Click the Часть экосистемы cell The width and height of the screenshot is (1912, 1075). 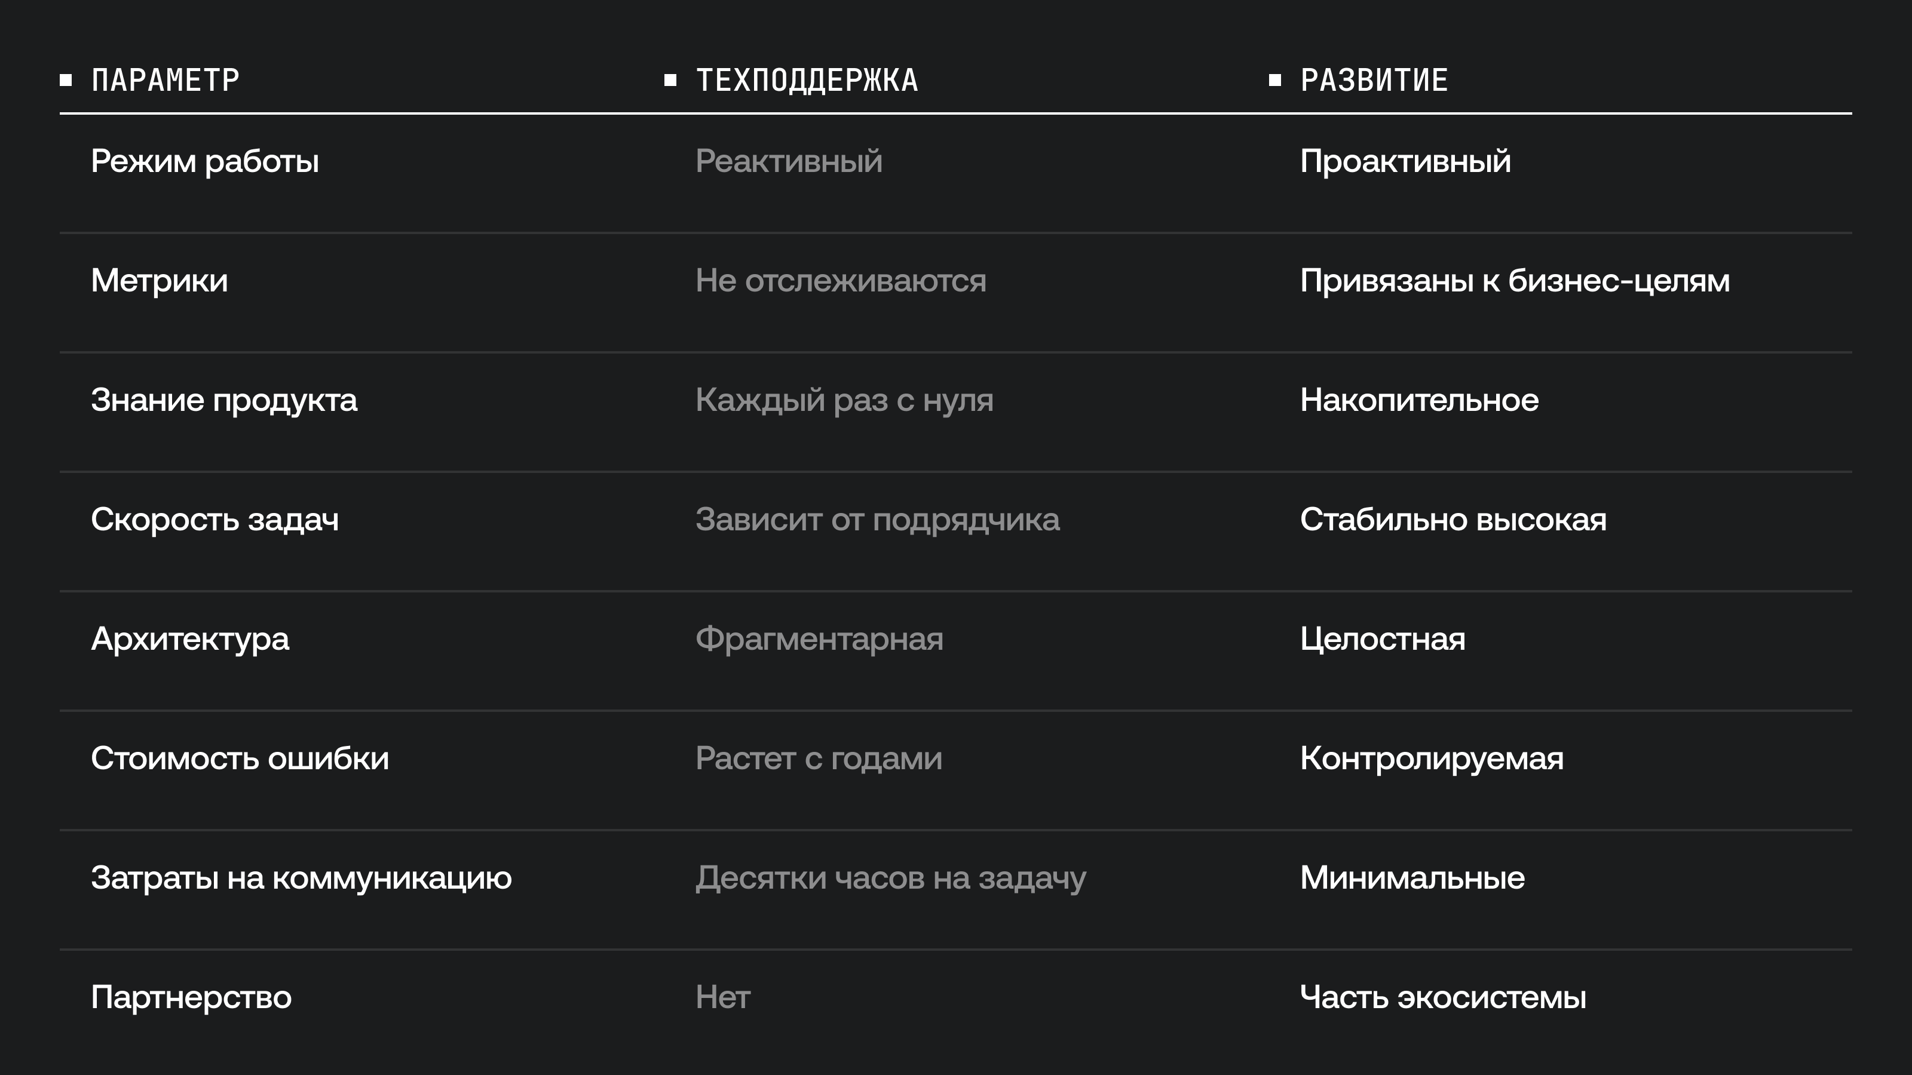[x=1443, y=998]
